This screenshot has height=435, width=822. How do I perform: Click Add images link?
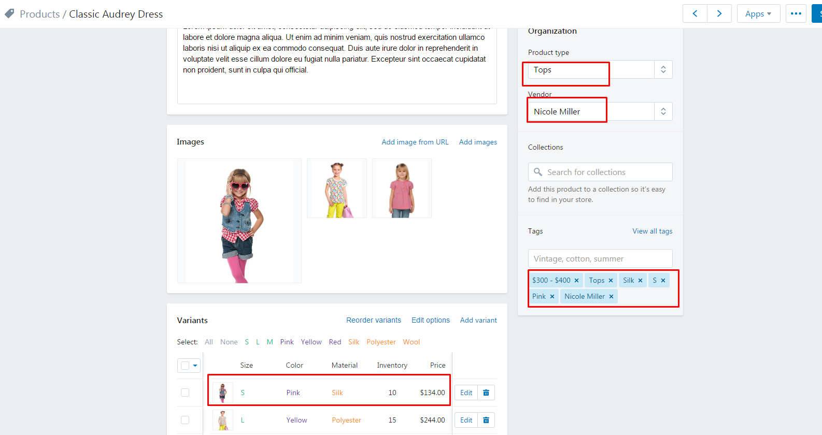(478, 142)
